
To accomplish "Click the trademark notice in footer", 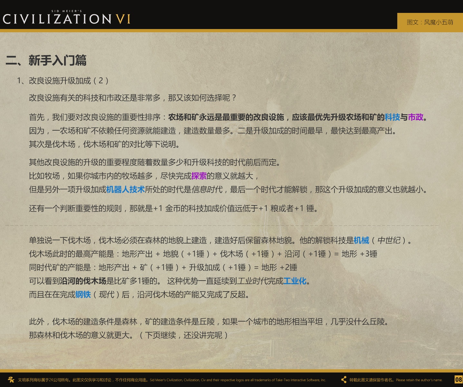I will (x=172, y=380).
